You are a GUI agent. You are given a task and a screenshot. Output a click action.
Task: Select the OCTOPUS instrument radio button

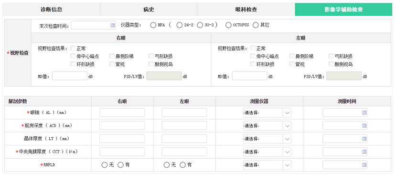point(228,25)
